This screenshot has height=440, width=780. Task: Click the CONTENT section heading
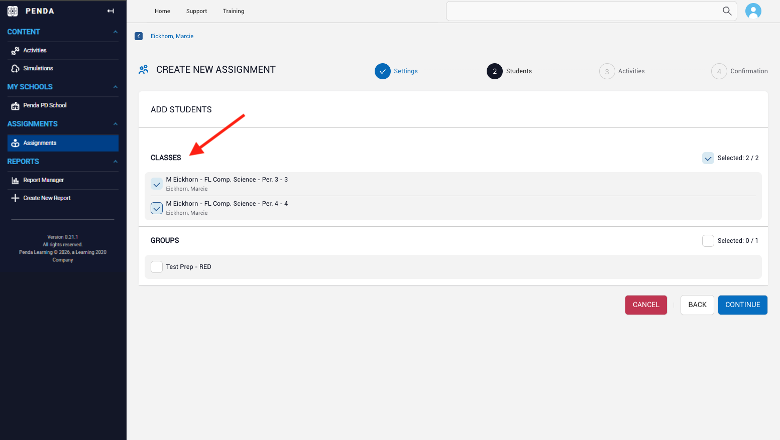point(24,32)
